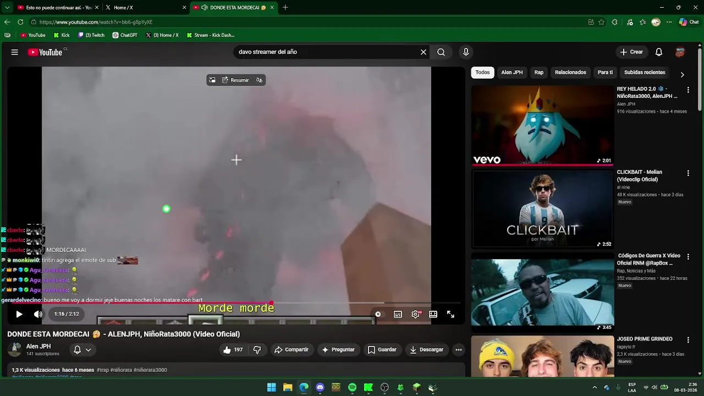704x396 pixels.
Task: Open Copilot Chat in browser toolbar
Action: [x=689, y=22]
